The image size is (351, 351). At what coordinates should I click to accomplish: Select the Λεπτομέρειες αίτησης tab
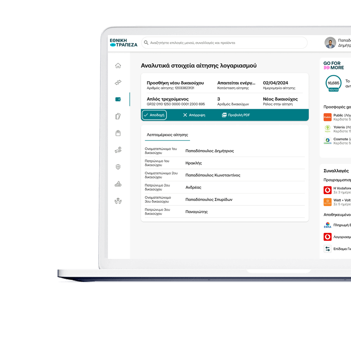point(167,135)
